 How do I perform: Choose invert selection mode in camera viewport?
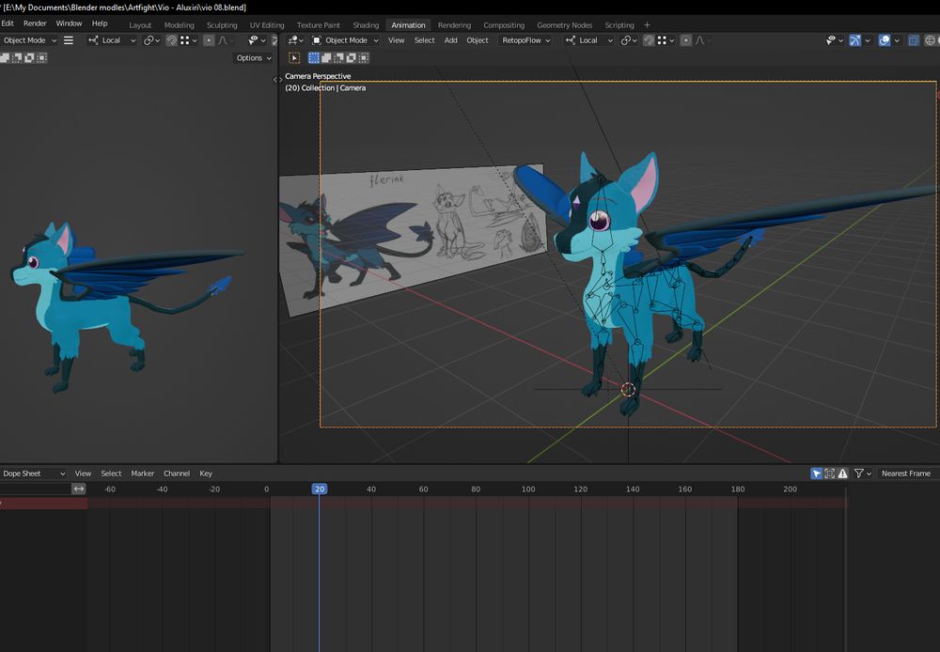coord(352,57)
